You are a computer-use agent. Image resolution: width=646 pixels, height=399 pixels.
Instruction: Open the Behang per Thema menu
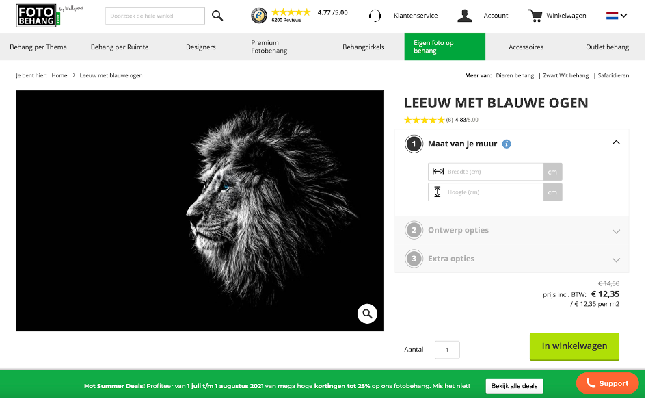[x=38, y=47]
